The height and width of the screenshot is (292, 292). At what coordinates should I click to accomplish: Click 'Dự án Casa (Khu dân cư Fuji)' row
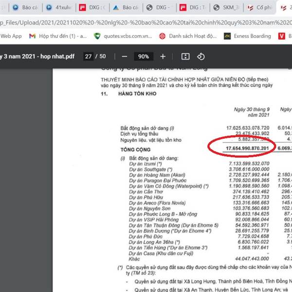coord(161,253)
